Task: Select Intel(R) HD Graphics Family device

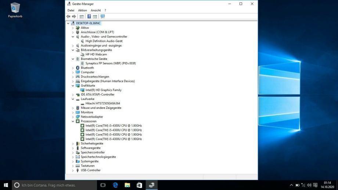Action: 103,90
